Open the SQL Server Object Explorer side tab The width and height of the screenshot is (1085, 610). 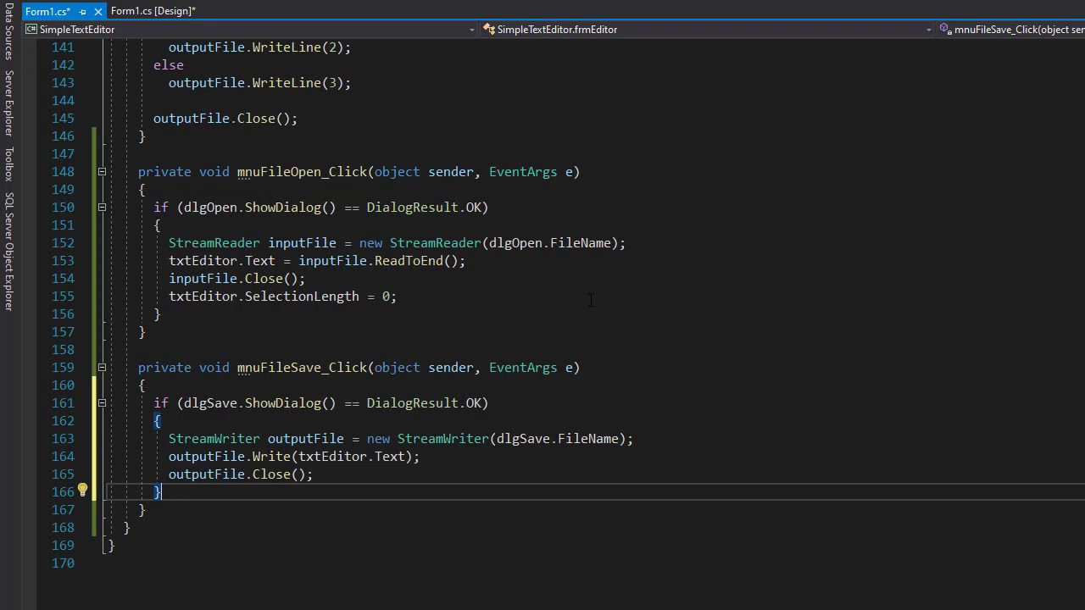[x=8, y=252]
